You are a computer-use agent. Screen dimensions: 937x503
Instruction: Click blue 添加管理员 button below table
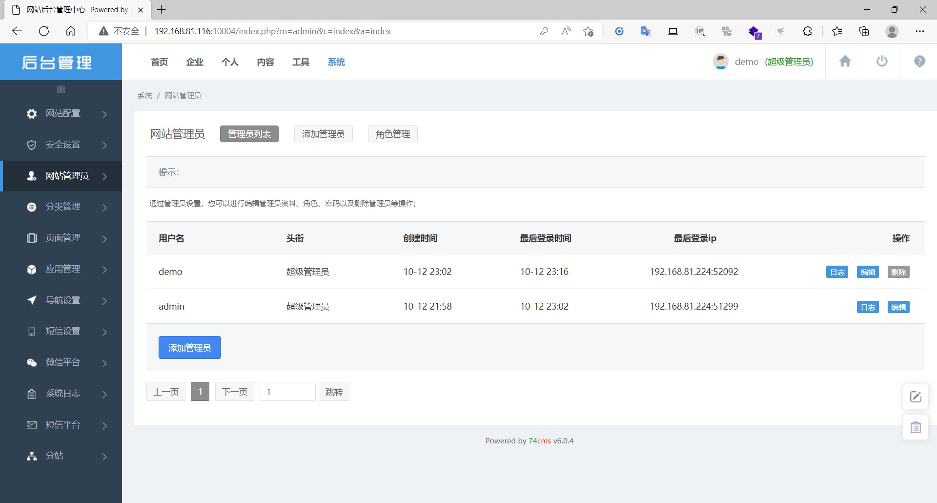190,347
